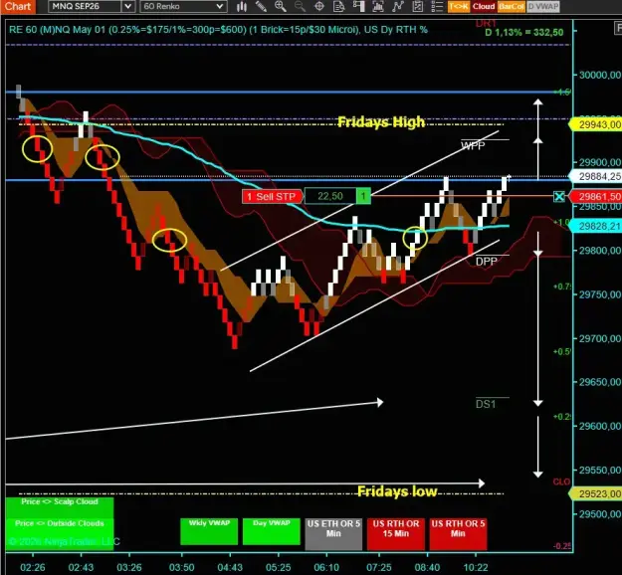622x575 pixels.
Task: Open the data box icon
Action: pyautogui.click(x=338, y=6)
